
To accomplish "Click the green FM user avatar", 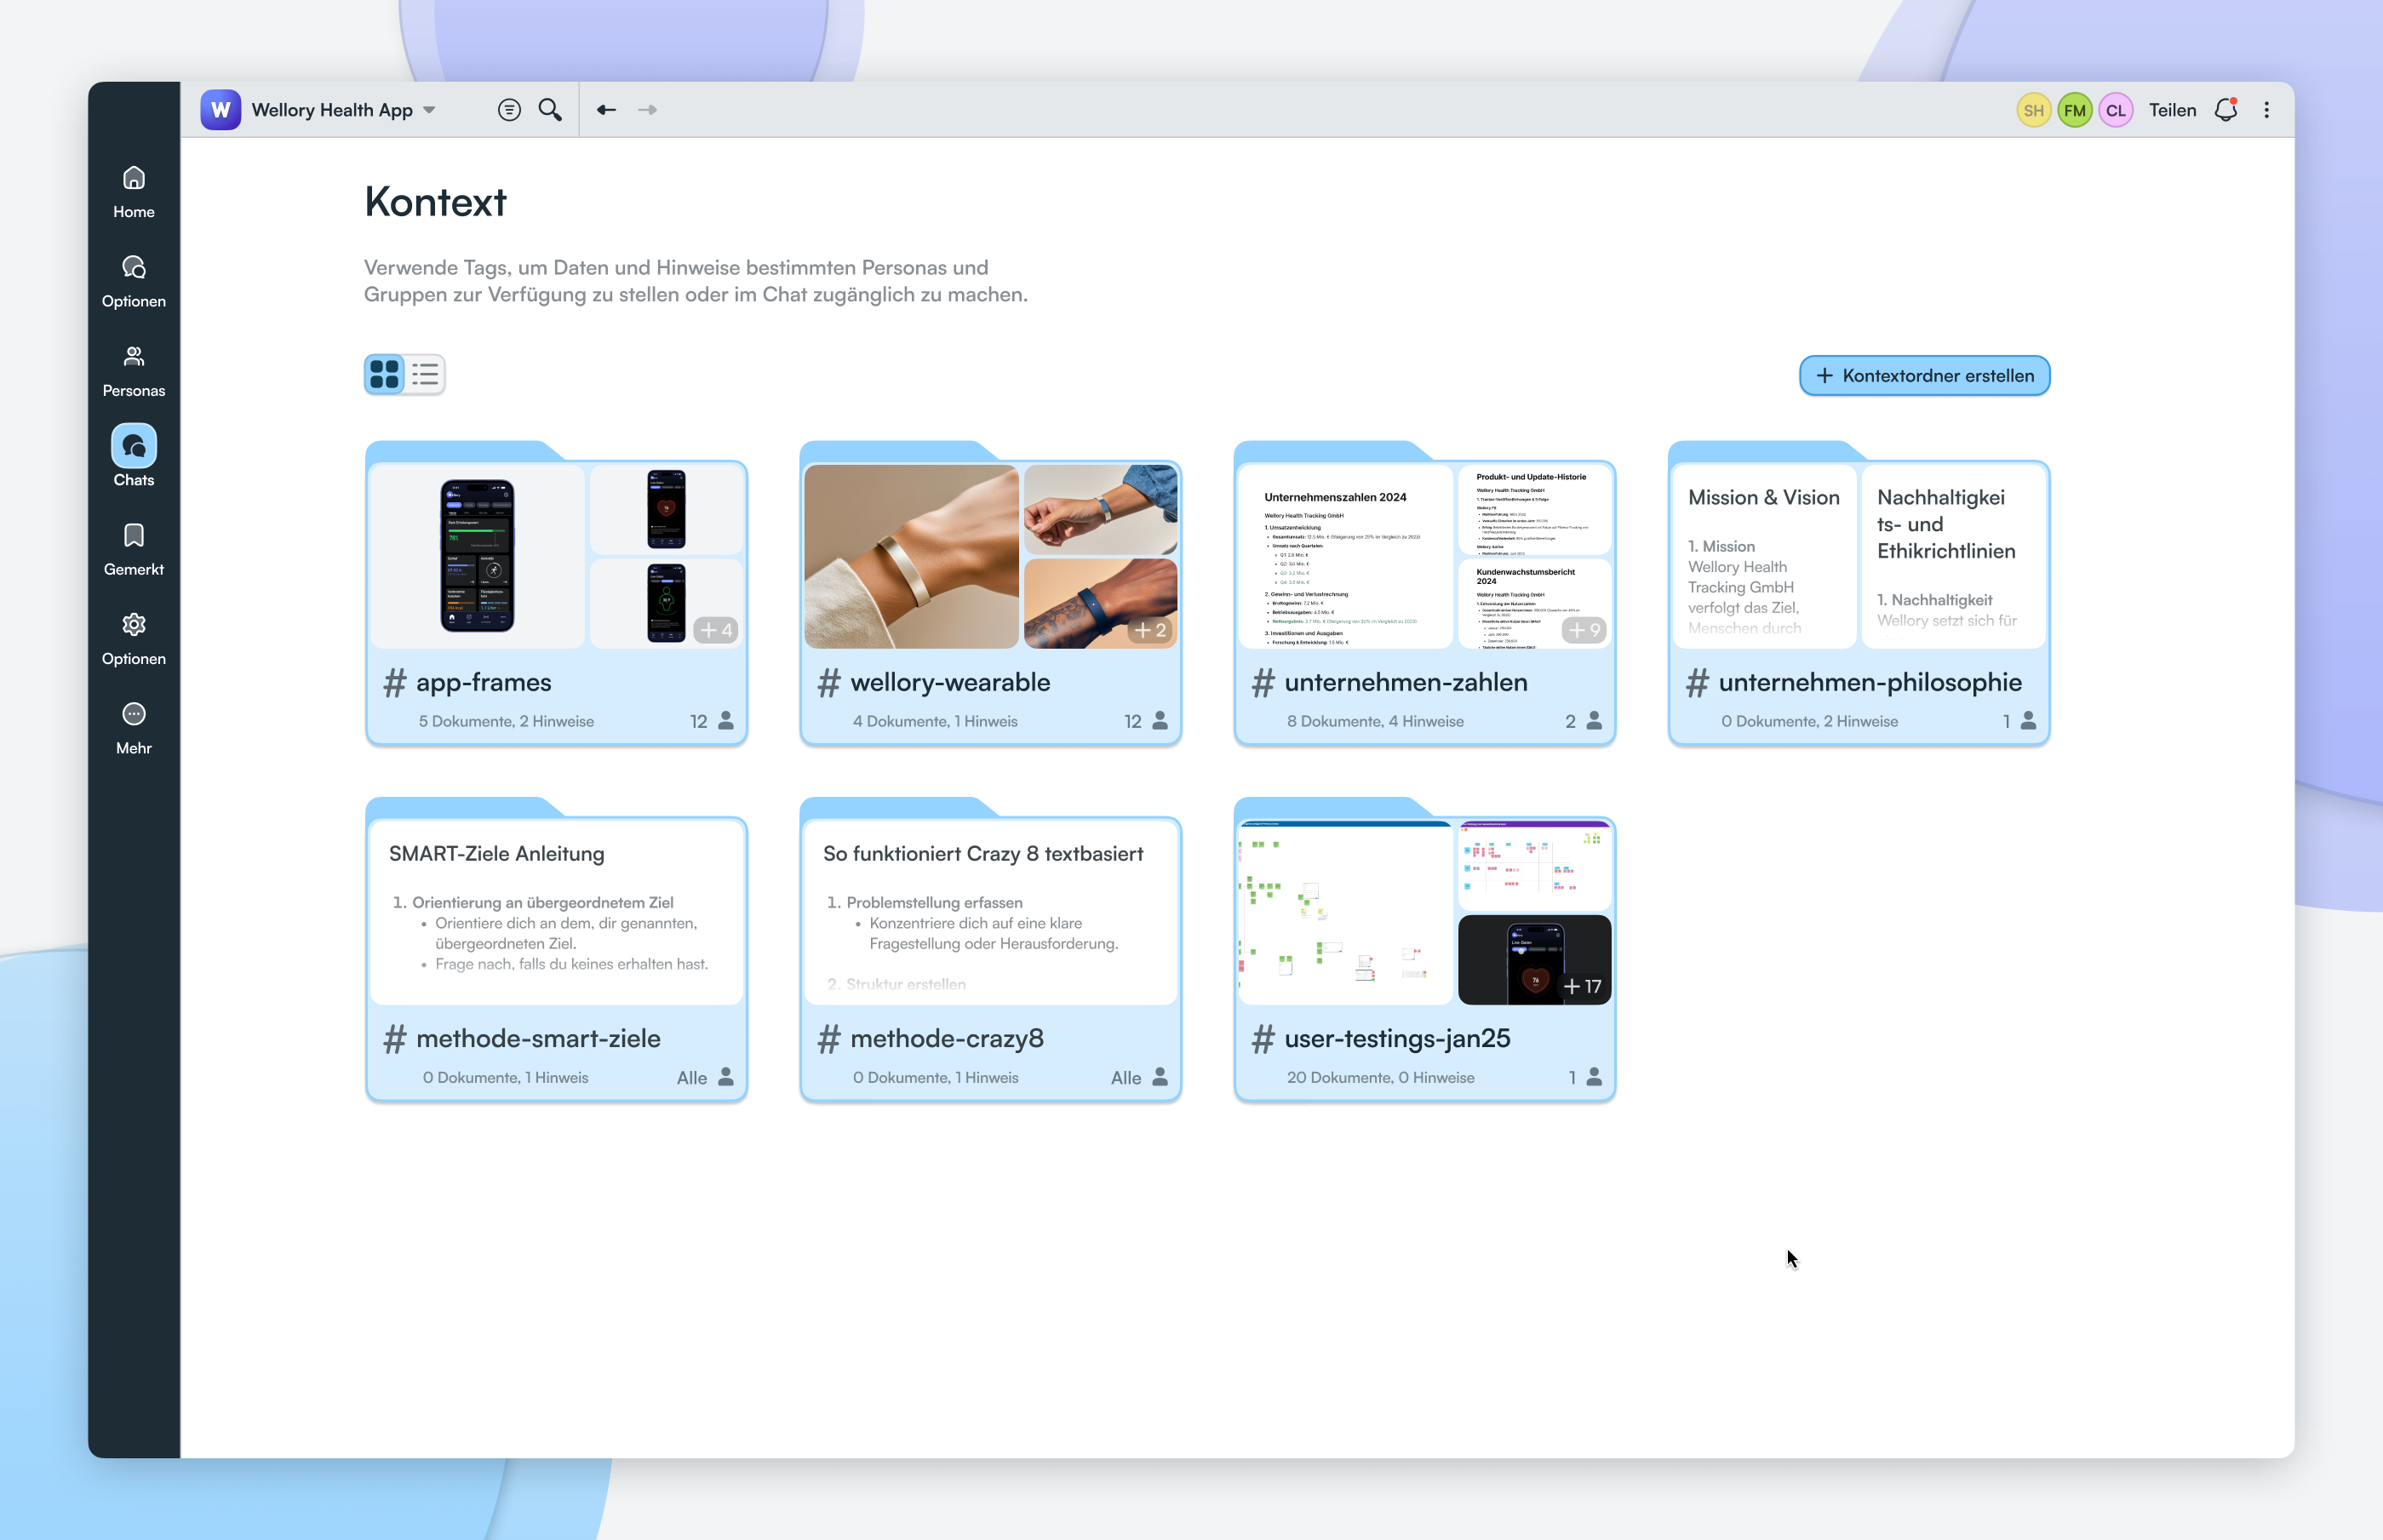I will coord(2074,110).
